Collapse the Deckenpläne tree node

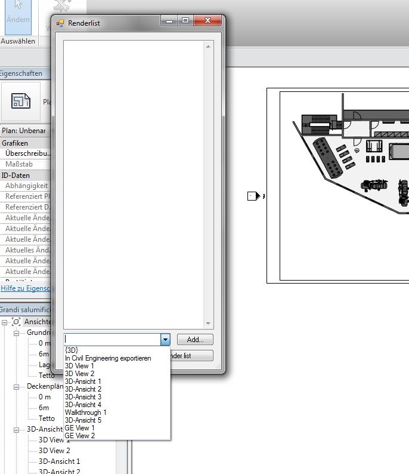point(16,387)
